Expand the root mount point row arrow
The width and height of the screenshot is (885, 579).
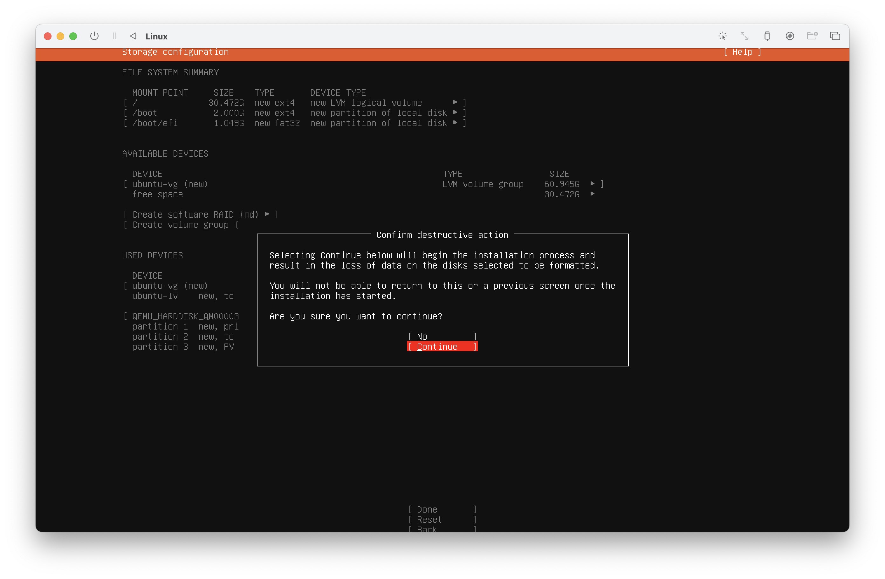tap(455, 102)
